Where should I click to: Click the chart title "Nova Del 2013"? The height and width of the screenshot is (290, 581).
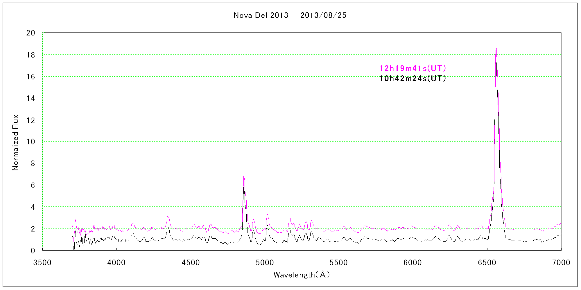point(261,15)
